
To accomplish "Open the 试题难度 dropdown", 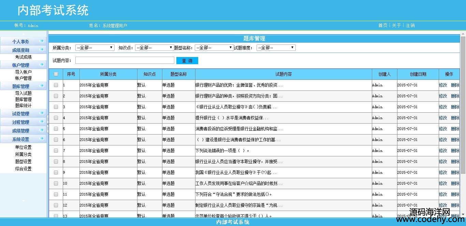I will click(x=276, y=48).
